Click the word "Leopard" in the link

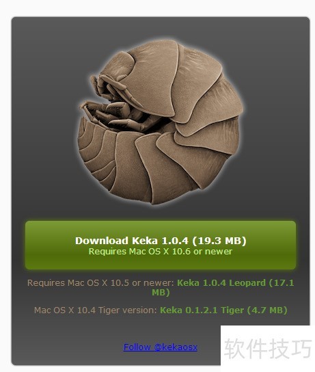tap(247, 283)
